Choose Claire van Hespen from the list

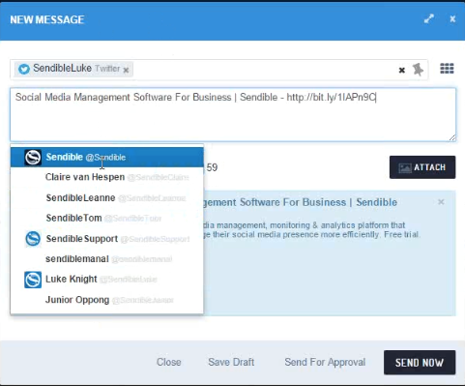(x=107, y=177)
